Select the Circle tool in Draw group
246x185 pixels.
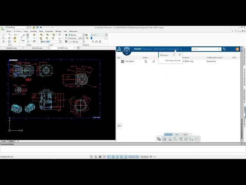pyautogui.click(x=3, y=42)
